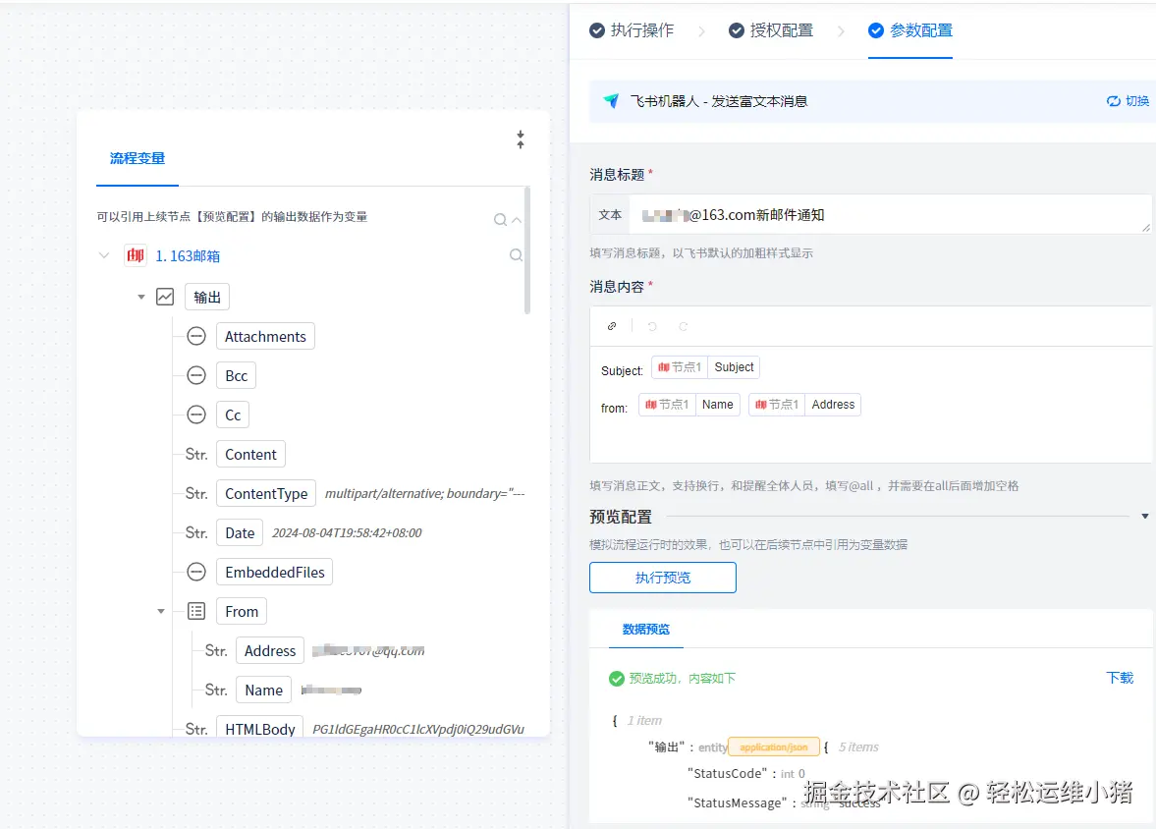
Task: Select the Address variable under From
Action: [x=270, y=650]
